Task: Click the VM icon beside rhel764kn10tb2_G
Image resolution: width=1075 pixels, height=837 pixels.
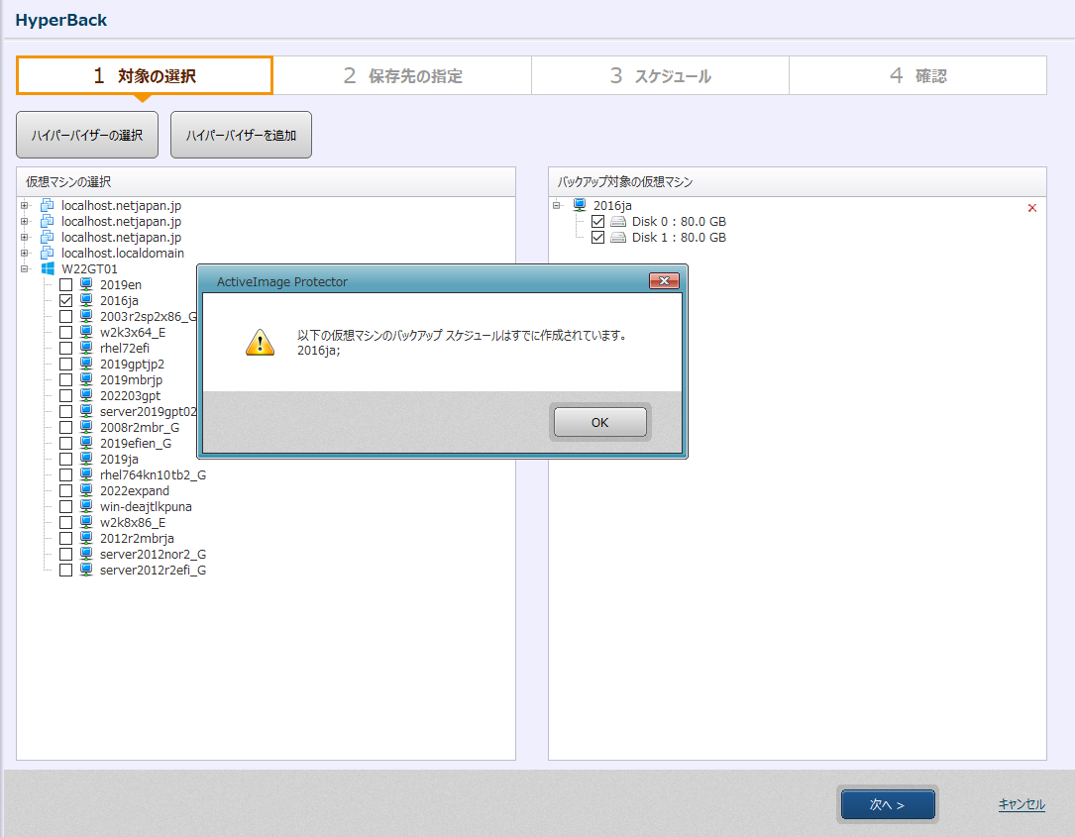Action: pos(85,474)
